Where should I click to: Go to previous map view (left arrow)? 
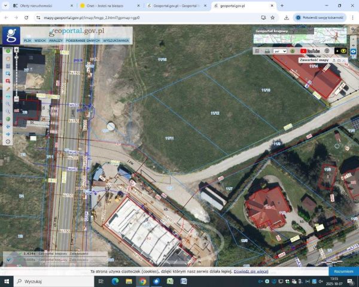coord(8,127)
